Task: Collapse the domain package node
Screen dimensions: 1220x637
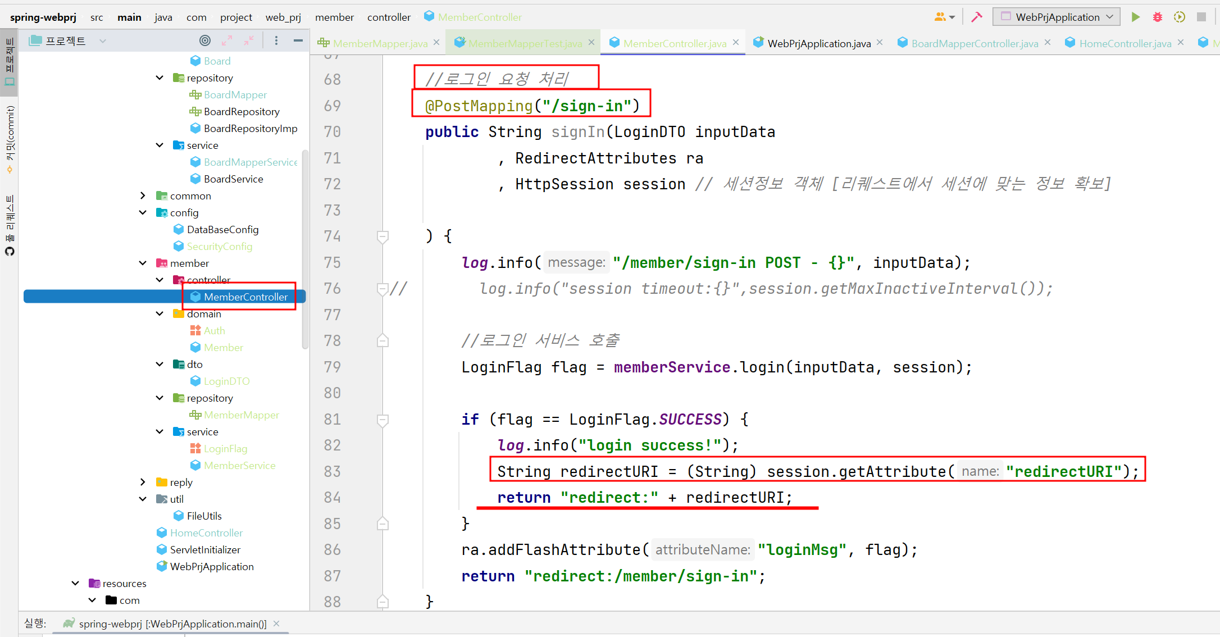Action: (160, 313)
